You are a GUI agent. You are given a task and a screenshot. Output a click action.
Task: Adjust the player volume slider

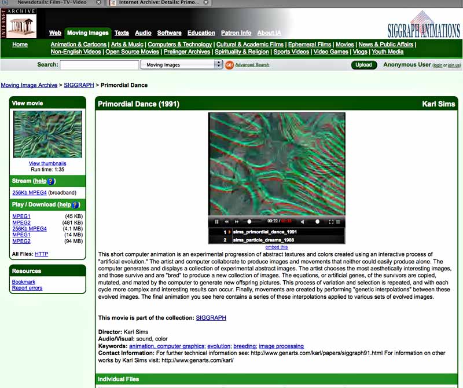[317, 222]
